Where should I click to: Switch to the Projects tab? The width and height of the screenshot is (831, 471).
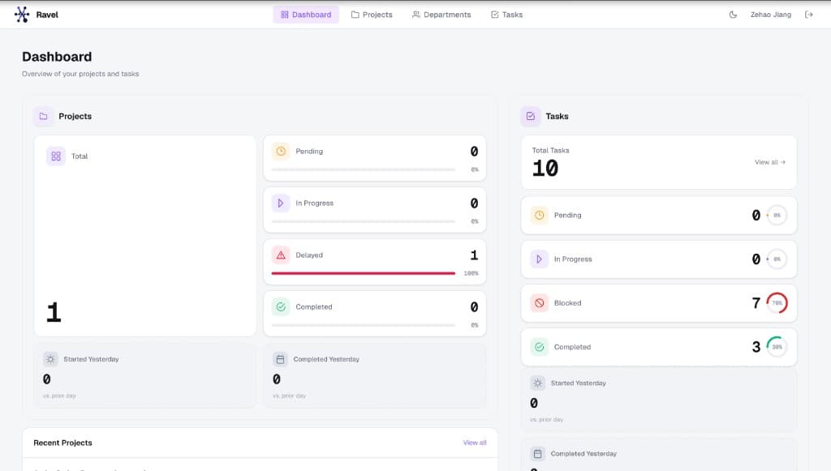pyautogui.click(x=372, y=15)
